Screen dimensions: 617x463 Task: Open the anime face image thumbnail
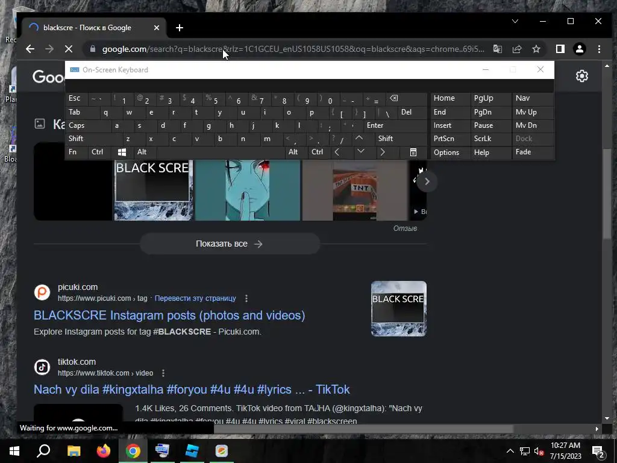click(248, 190)
